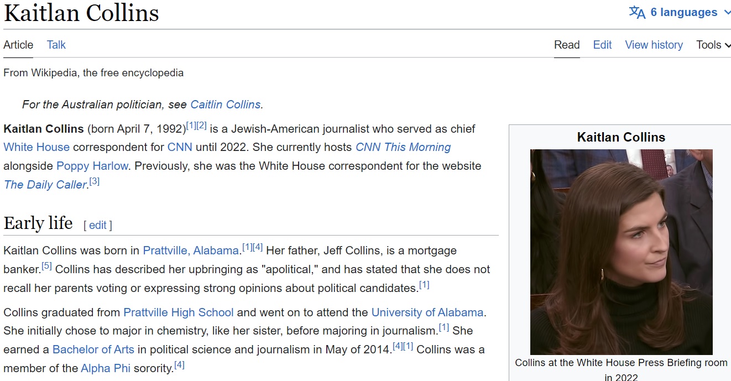Click the infobox title Kaitlan Collins
This screenshot has height=381, width=731.
tap(621, 137)
